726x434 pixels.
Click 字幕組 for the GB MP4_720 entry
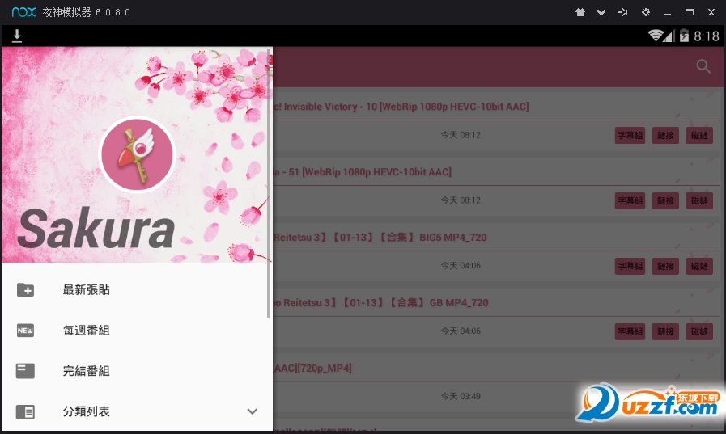[630, 331]
